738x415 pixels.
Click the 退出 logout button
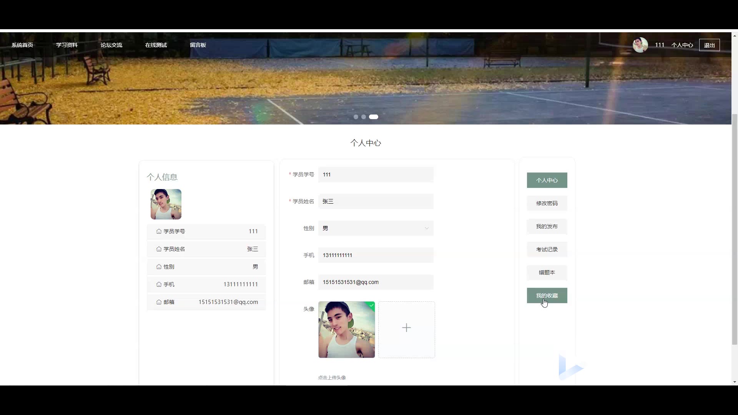pos(709,45)
